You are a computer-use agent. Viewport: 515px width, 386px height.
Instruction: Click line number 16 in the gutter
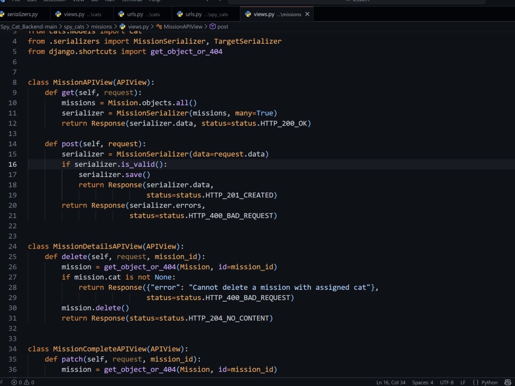[12, 165]
